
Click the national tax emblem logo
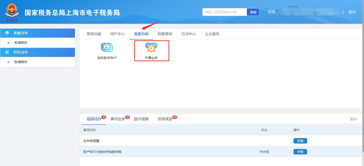[x=12, y=12]
